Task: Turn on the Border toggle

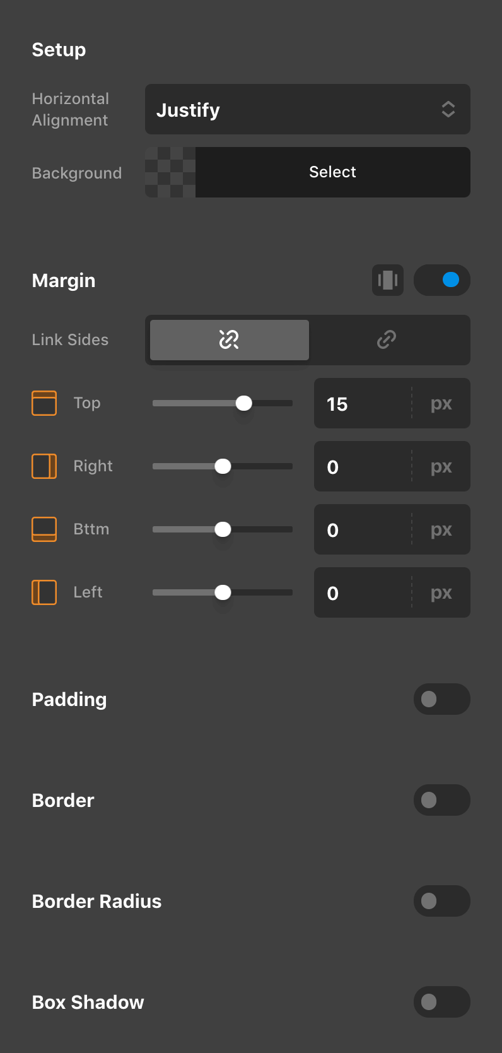Action: pos(441,800)
